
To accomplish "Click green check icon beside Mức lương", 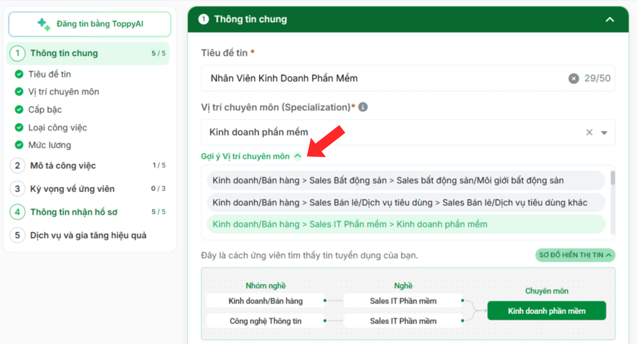I will [x=19, y=145].
